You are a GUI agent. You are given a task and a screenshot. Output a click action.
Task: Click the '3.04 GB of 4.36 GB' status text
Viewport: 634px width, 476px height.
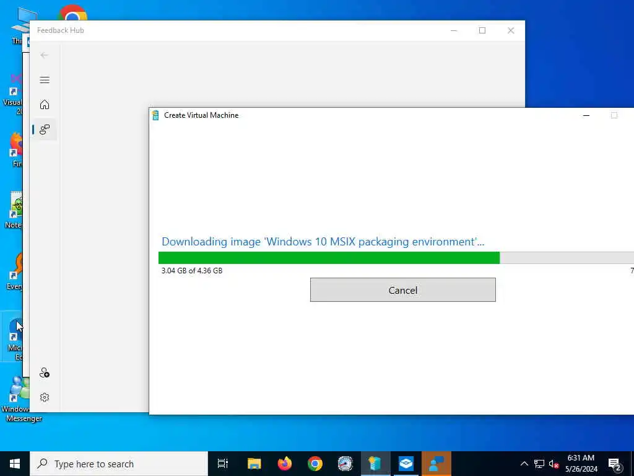tap(192, 271)
